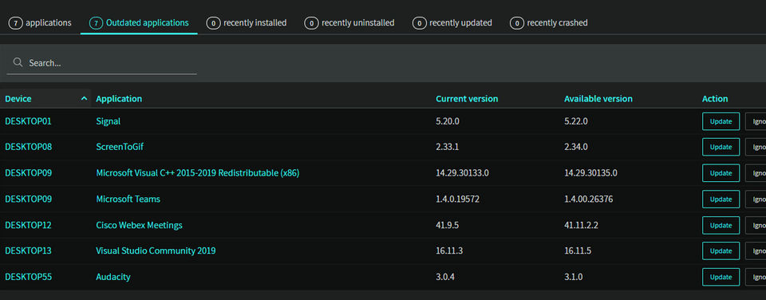Click current version 14.29.30133.0

tap(462, 173)
